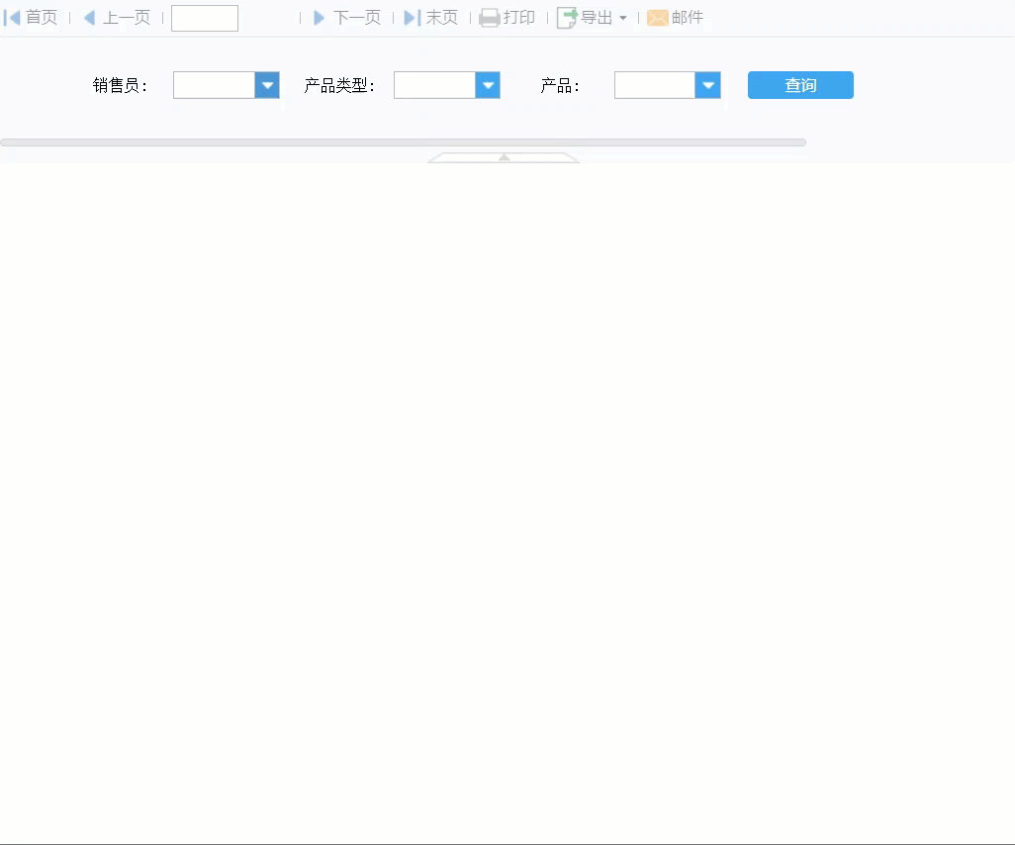Open the export (导出) menu
Image resolution: width=1015 pixels, height=845 pixels.
click(592, 18)
